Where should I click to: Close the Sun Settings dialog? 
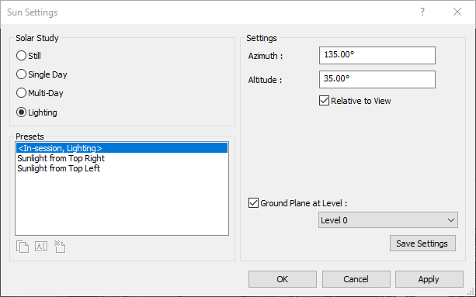pyautogui.click(x=457, y=12)
